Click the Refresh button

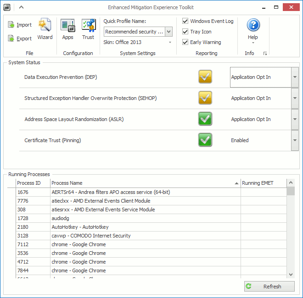(269, 286)
